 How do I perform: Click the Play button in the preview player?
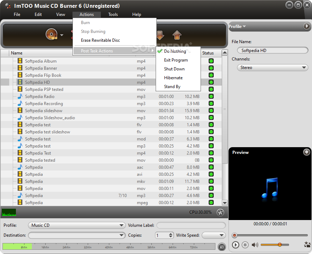pos(235,245)
